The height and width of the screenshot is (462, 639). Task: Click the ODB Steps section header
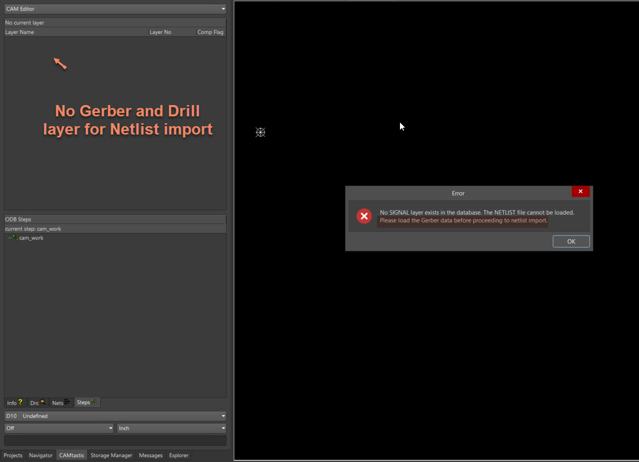[x=115, y=219]
